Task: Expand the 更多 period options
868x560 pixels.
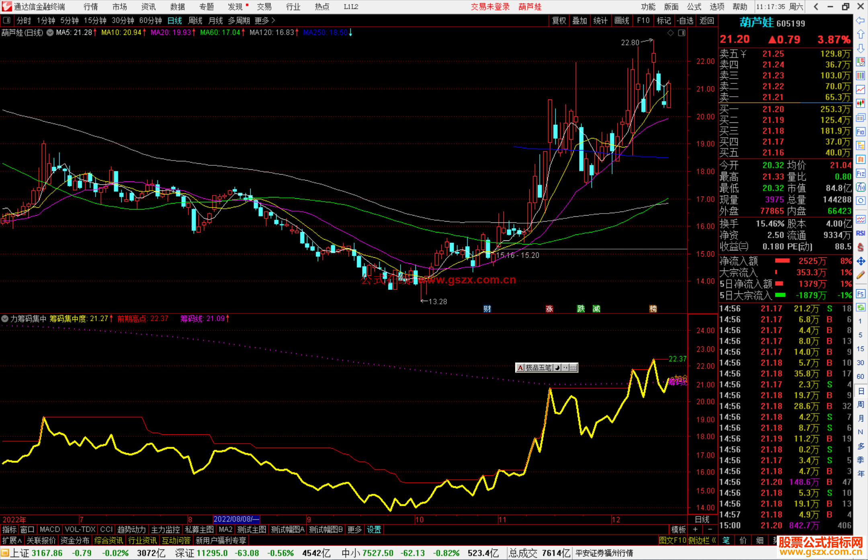Action: (x=264, y=20)
